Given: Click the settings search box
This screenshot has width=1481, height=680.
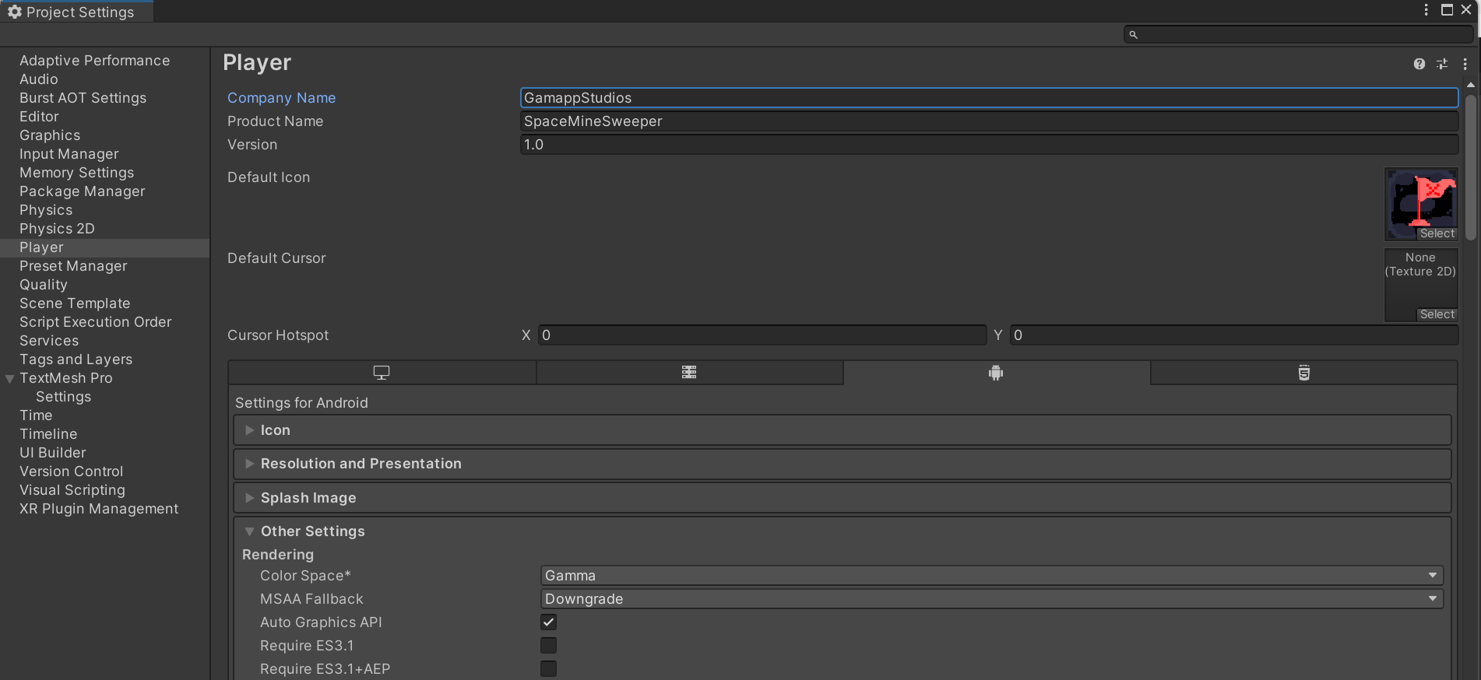Looking at the screenshot, I should [x=1299, y=34].
